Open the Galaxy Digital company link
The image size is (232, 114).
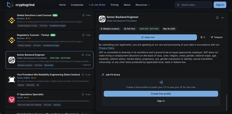coord(23,78)
